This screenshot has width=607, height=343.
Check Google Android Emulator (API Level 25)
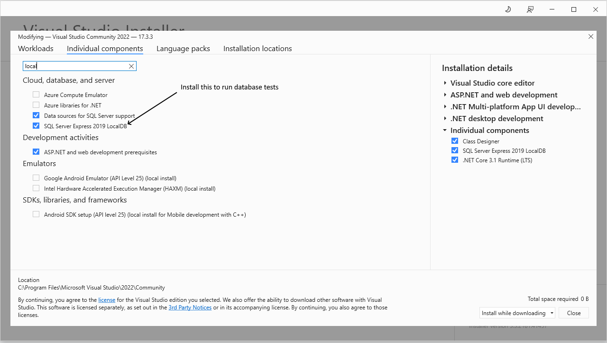(x=36, y=178)
